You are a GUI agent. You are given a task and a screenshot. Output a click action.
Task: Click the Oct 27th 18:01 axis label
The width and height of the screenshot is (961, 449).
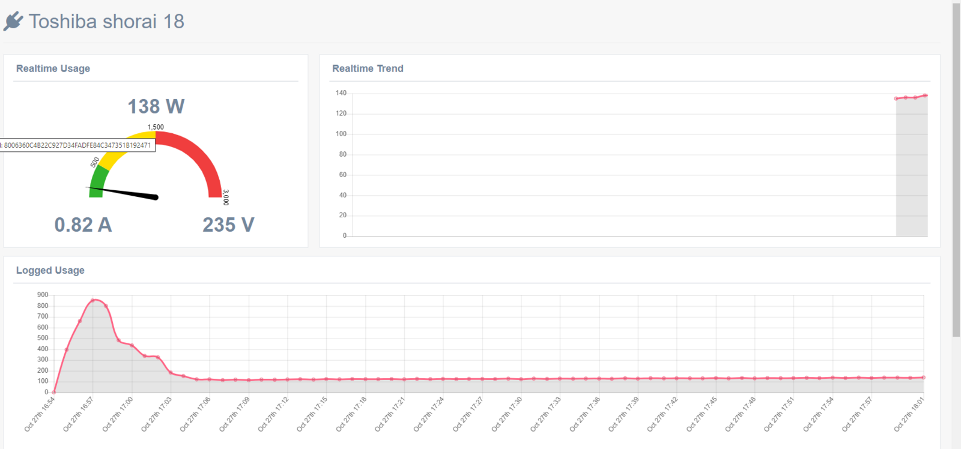tap(909, 414)
